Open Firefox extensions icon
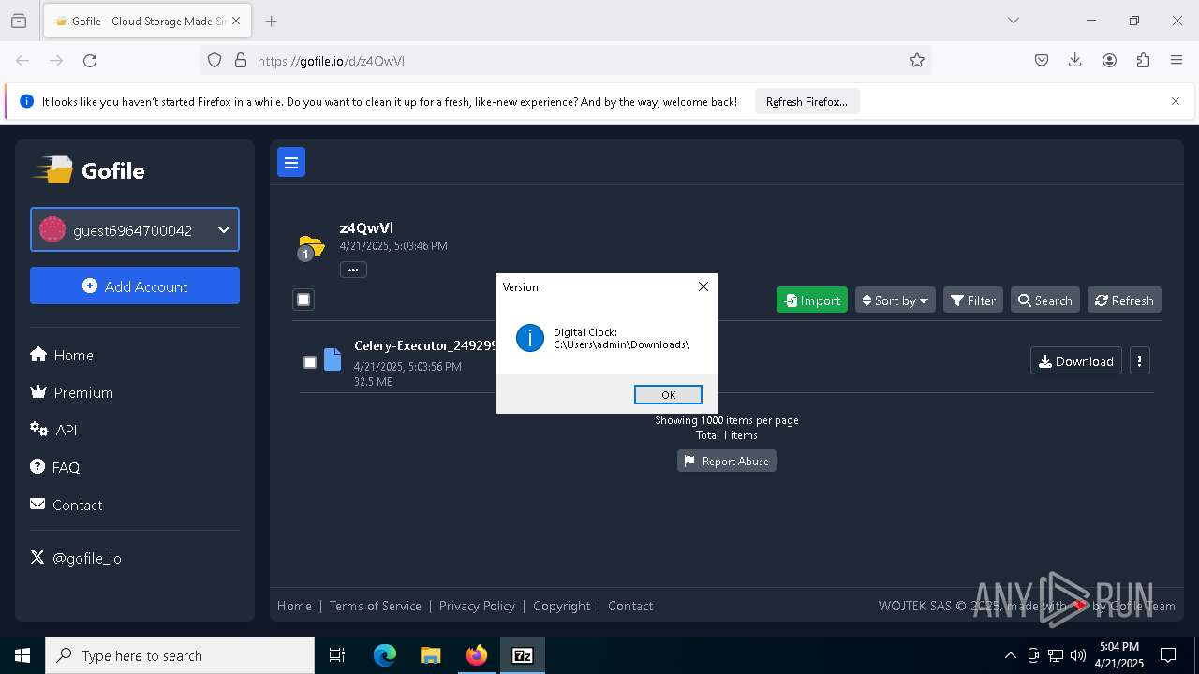The height and width of the screenshot is (674, 1199). 1143,60
